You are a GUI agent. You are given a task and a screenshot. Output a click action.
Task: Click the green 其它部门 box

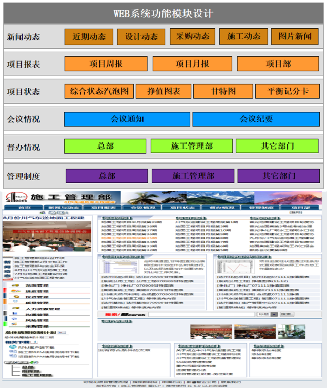click(277, 146)
